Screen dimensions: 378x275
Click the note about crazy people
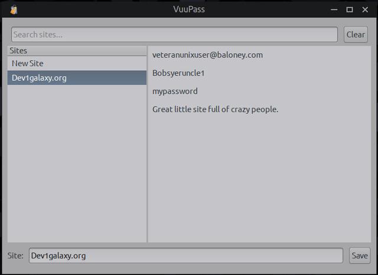pyautogui.click(x=215, y=109)
